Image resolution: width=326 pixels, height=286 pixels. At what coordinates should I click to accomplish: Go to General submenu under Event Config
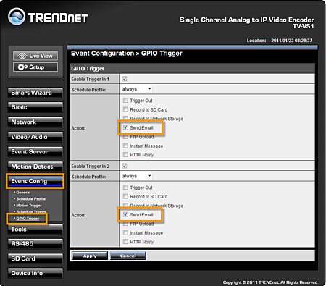[x=23, y=193]
